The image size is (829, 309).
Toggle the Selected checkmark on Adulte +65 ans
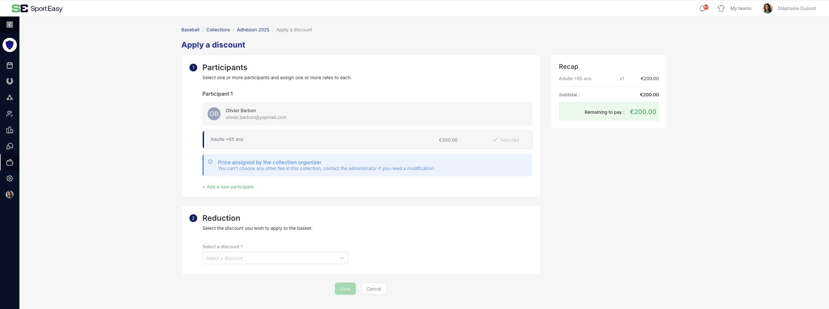505,140
